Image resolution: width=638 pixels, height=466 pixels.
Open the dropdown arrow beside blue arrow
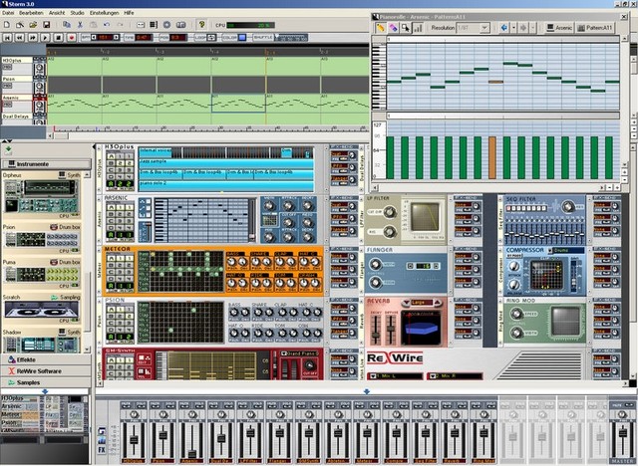tap(514, 28)
